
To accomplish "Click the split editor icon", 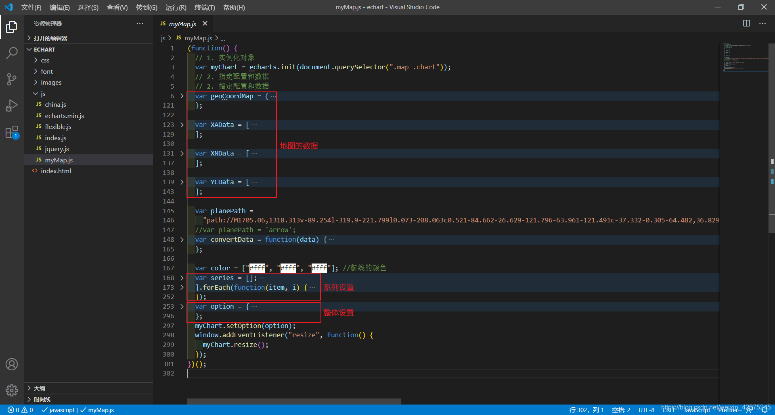I will click(747, 23).
